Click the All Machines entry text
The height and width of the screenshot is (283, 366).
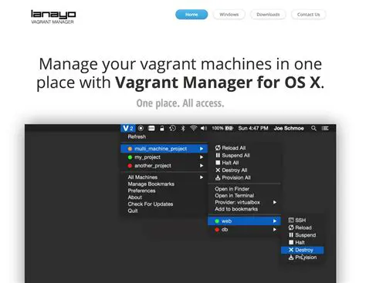click(143, 177)
